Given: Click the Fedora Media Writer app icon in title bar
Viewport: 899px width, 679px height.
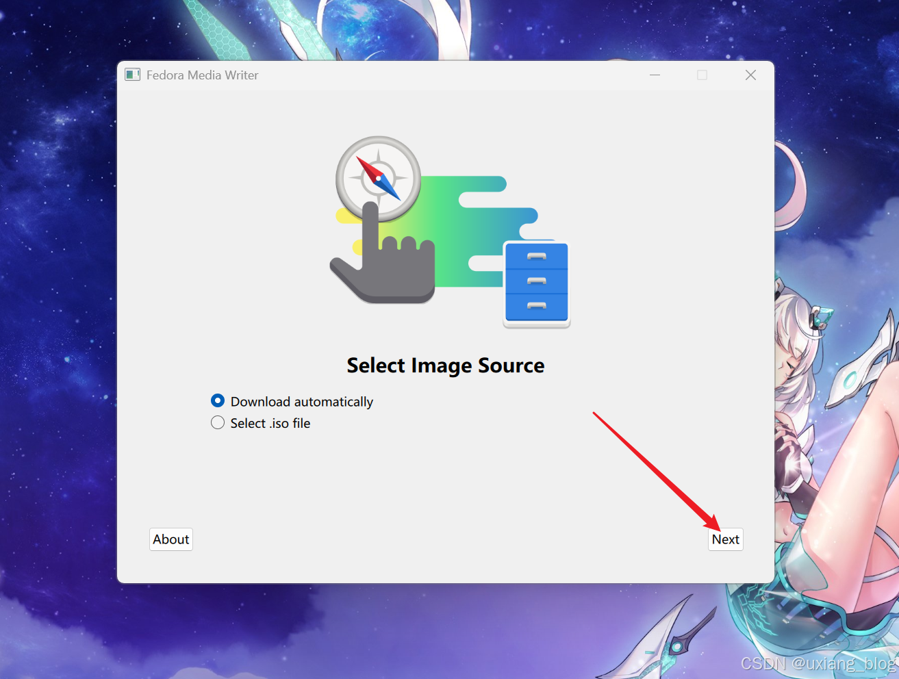Looking at the screenshot, I should tap(133, 75).
